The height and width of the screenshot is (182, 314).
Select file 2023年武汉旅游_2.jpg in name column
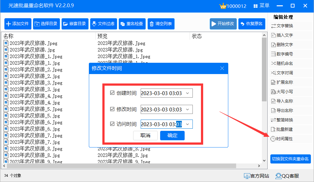point(35,76)
